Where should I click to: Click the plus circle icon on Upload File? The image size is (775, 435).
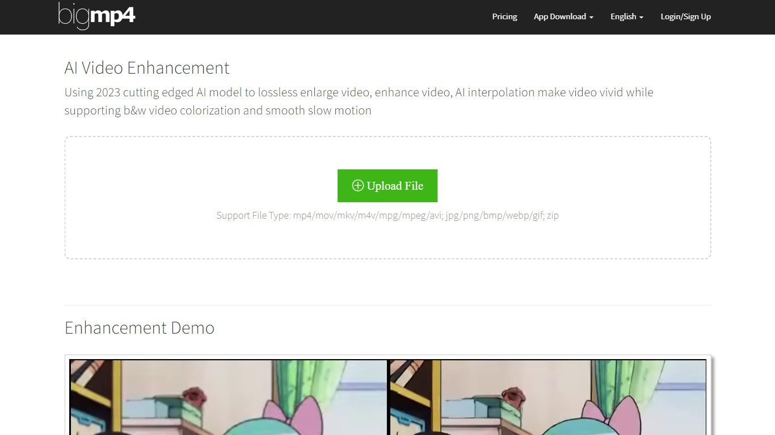(357, 186)
